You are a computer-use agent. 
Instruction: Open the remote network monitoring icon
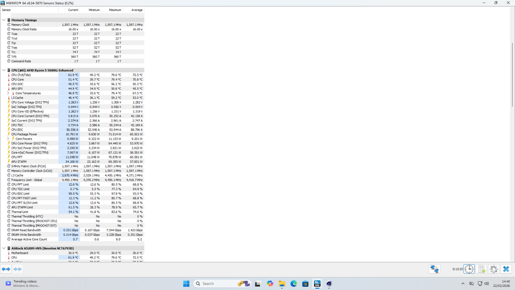click(435, 269)
